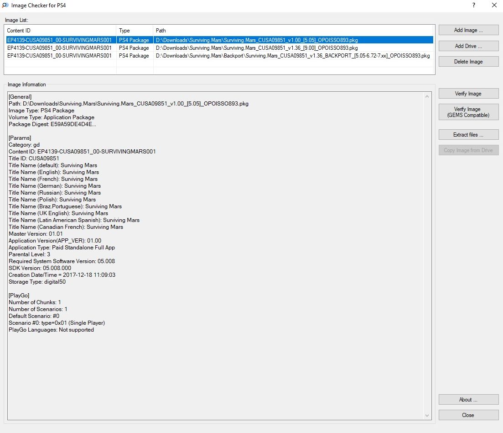
Task: Click the Storage Type: digital50 line
Action: 37,282
